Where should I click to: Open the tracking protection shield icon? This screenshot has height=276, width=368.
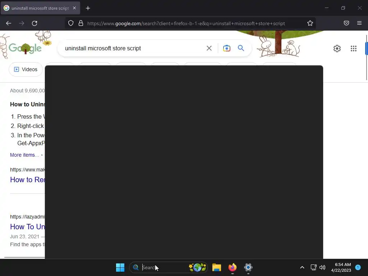(x=71, y=23)
